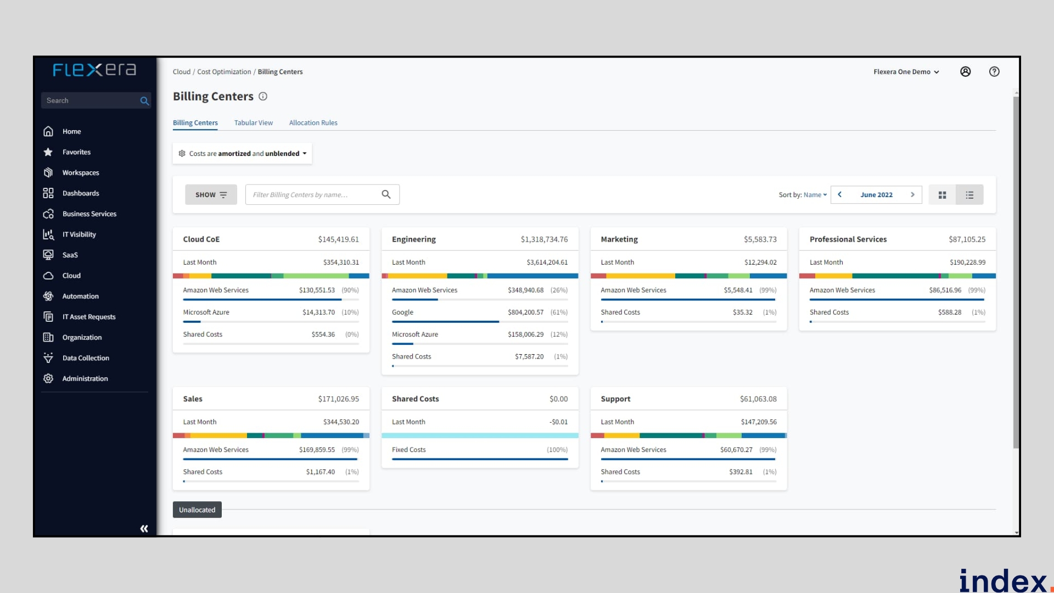Click the Engineering card's cost breakdown color bar

[479, 276]
